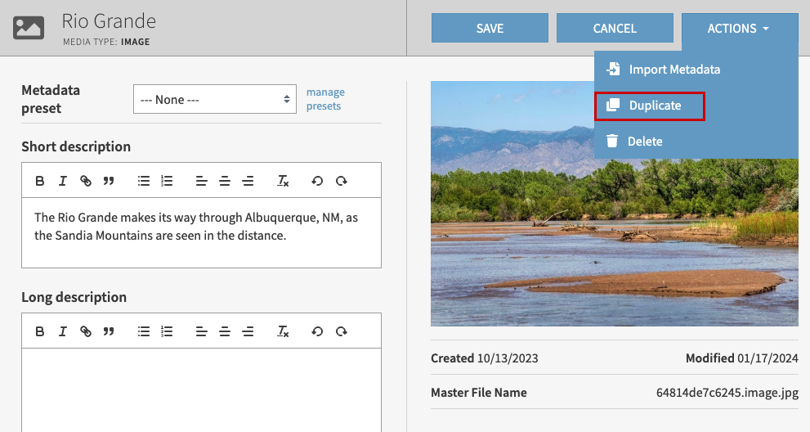
Task: Click the image media type icon
Action: tap(29, 28)
